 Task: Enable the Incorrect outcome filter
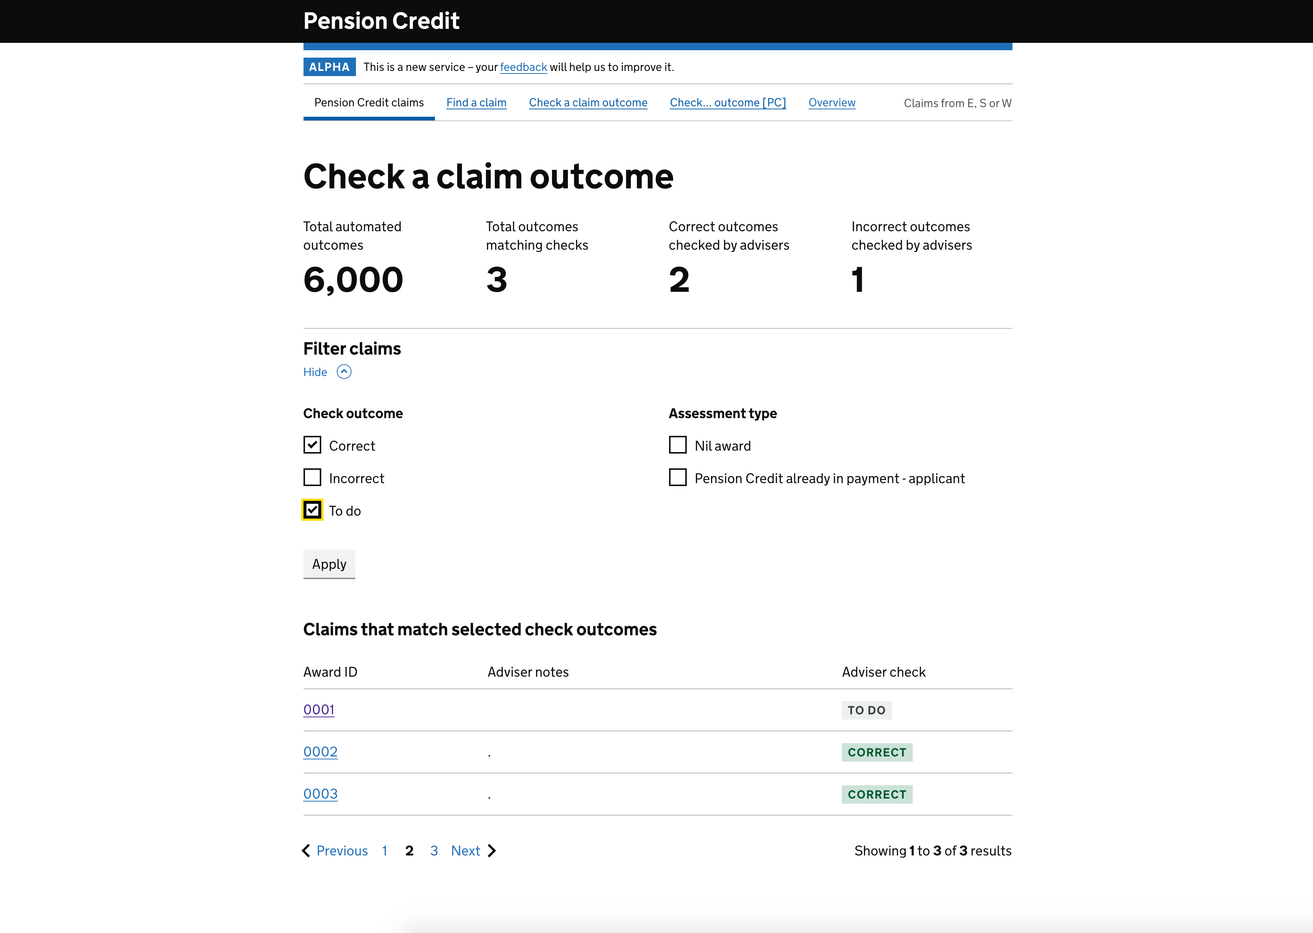pyautogui.click(x=312, y=478)
